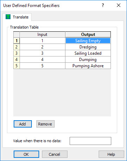Click the Output column header
127x161 pixels.
[88, 34]
